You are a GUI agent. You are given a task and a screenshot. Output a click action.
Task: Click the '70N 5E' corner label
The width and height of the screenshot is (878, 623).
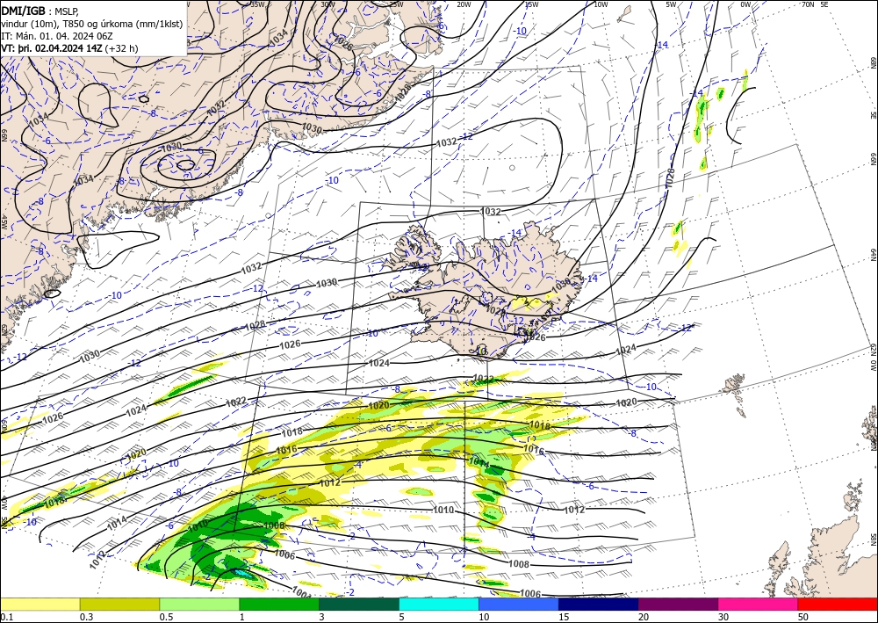point(815,4)
